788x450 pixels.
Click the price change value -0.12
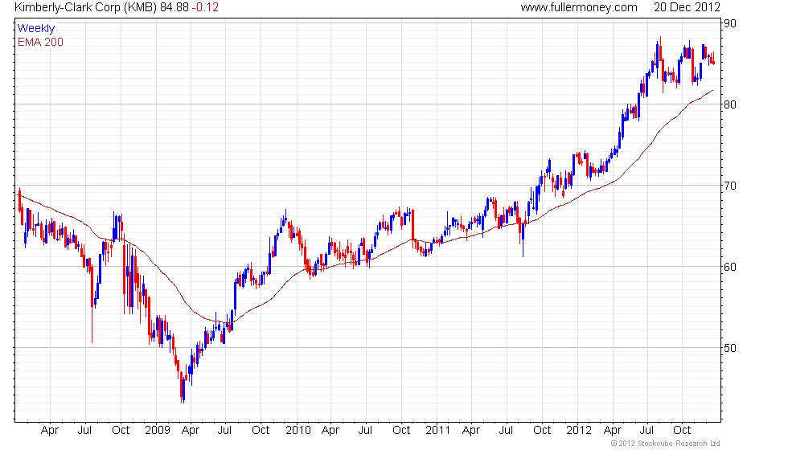[205, 7]
